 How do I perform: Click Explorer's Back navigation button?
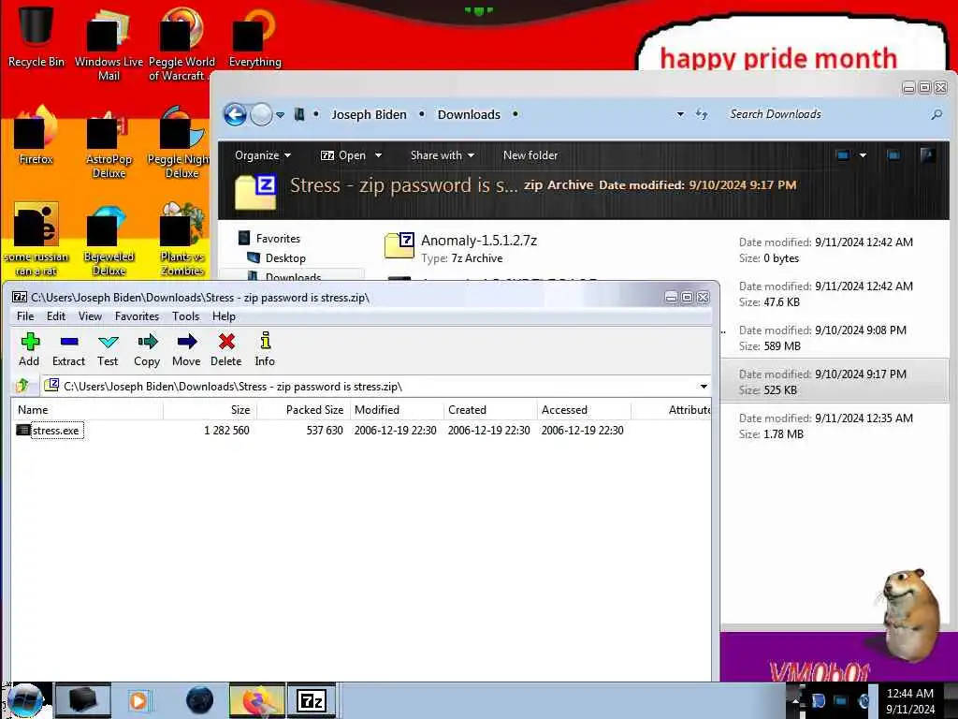coord(235,114)
